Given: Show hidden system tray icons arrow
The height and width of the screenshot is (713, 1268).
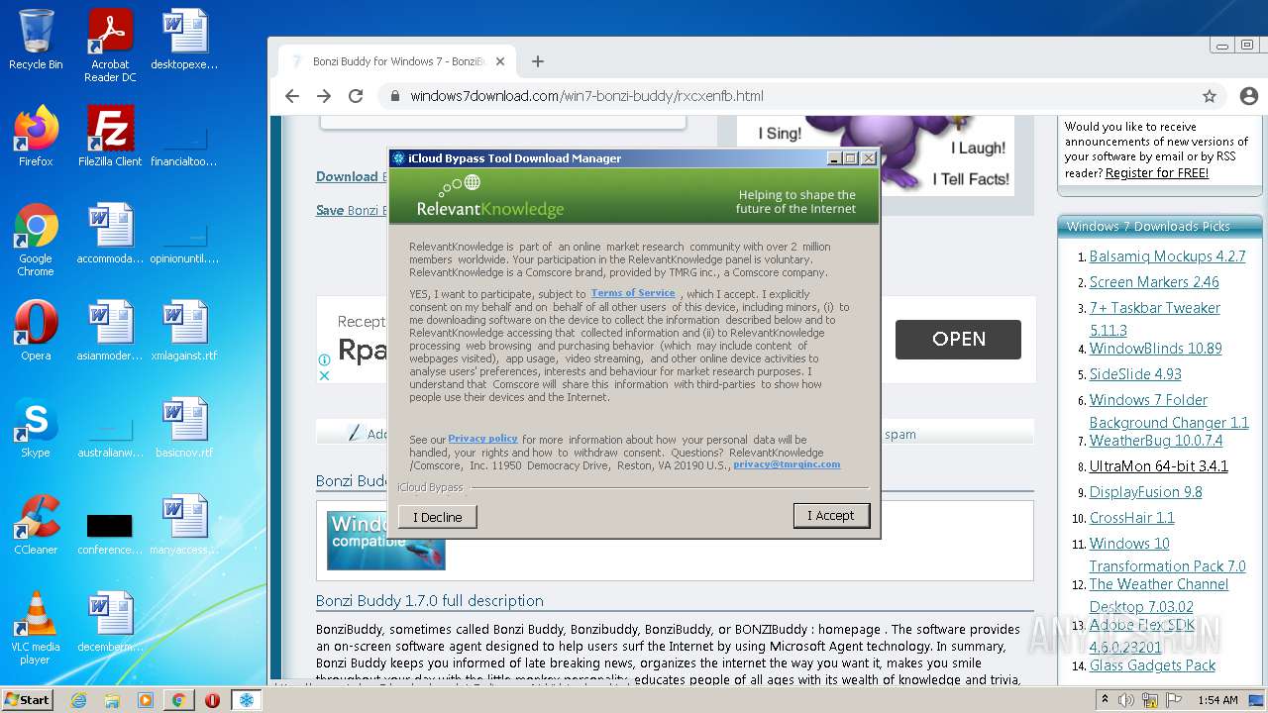Looking at the screenshot, I should pyautogui.click(x=1105, y=700).
